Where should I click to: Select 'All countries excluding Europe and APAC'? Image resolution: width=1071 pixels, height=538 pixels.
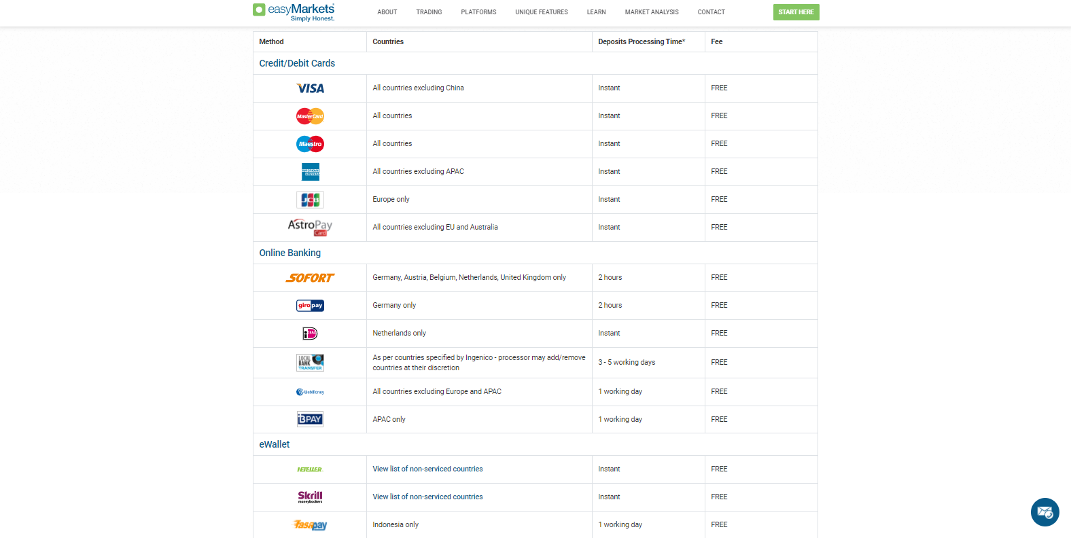[x=437, y=391]
